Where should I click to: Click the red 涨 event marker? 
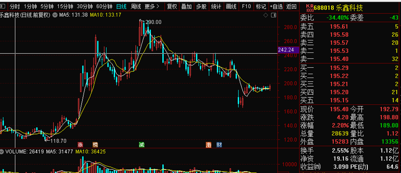click(x=80, y=145)
